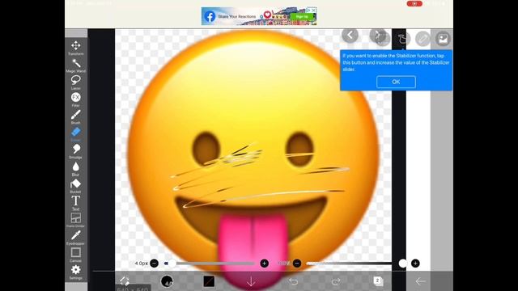518x291 pixels.
Task: Decrease opacity with minus button
Action: point(297,264)
